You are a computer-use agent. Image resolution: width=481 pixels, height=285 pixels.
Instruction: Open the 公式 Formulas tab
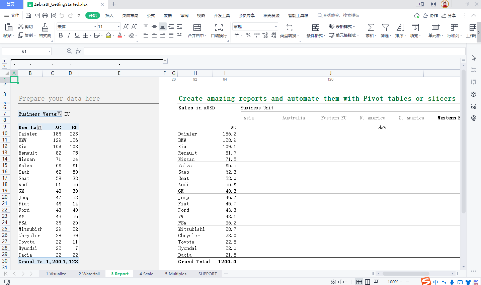(151, 15)
